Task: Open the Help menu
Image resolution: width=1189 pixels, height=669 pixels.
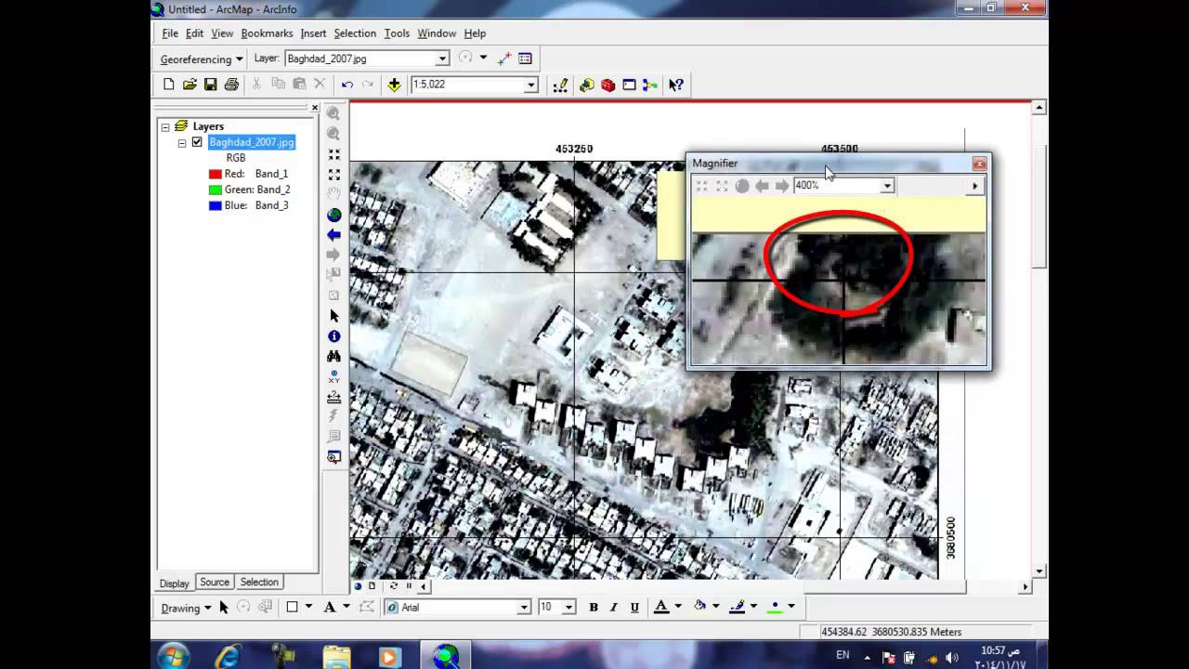Action: tap(475, 33)
